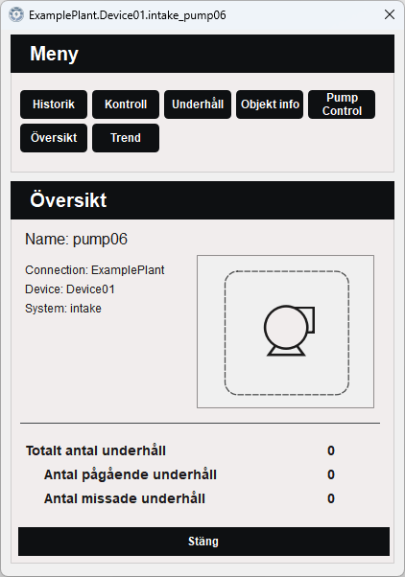
Task: Select the dashed pump symbol frame
Action: point(287,333)
